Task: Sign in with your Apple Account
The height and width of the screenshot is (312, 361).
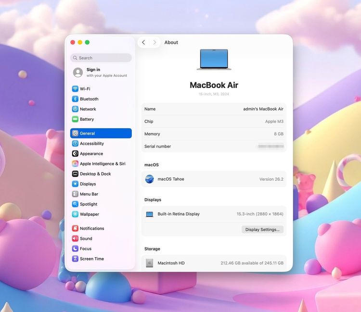Action: coord(100,72)
